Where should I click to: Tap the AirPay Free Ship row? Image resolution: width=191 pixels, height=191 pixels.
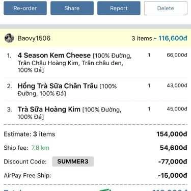95,175
